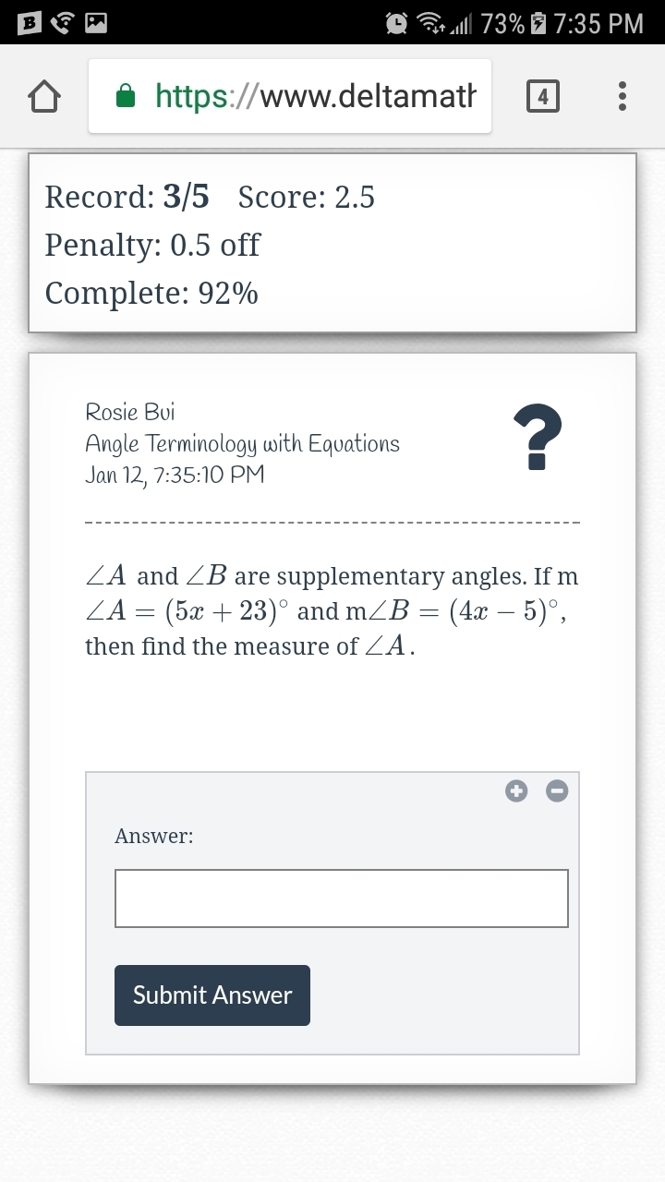Open the browser tab switcher showing 4
Screen dimensions: 665x1182
pos(541,96)
